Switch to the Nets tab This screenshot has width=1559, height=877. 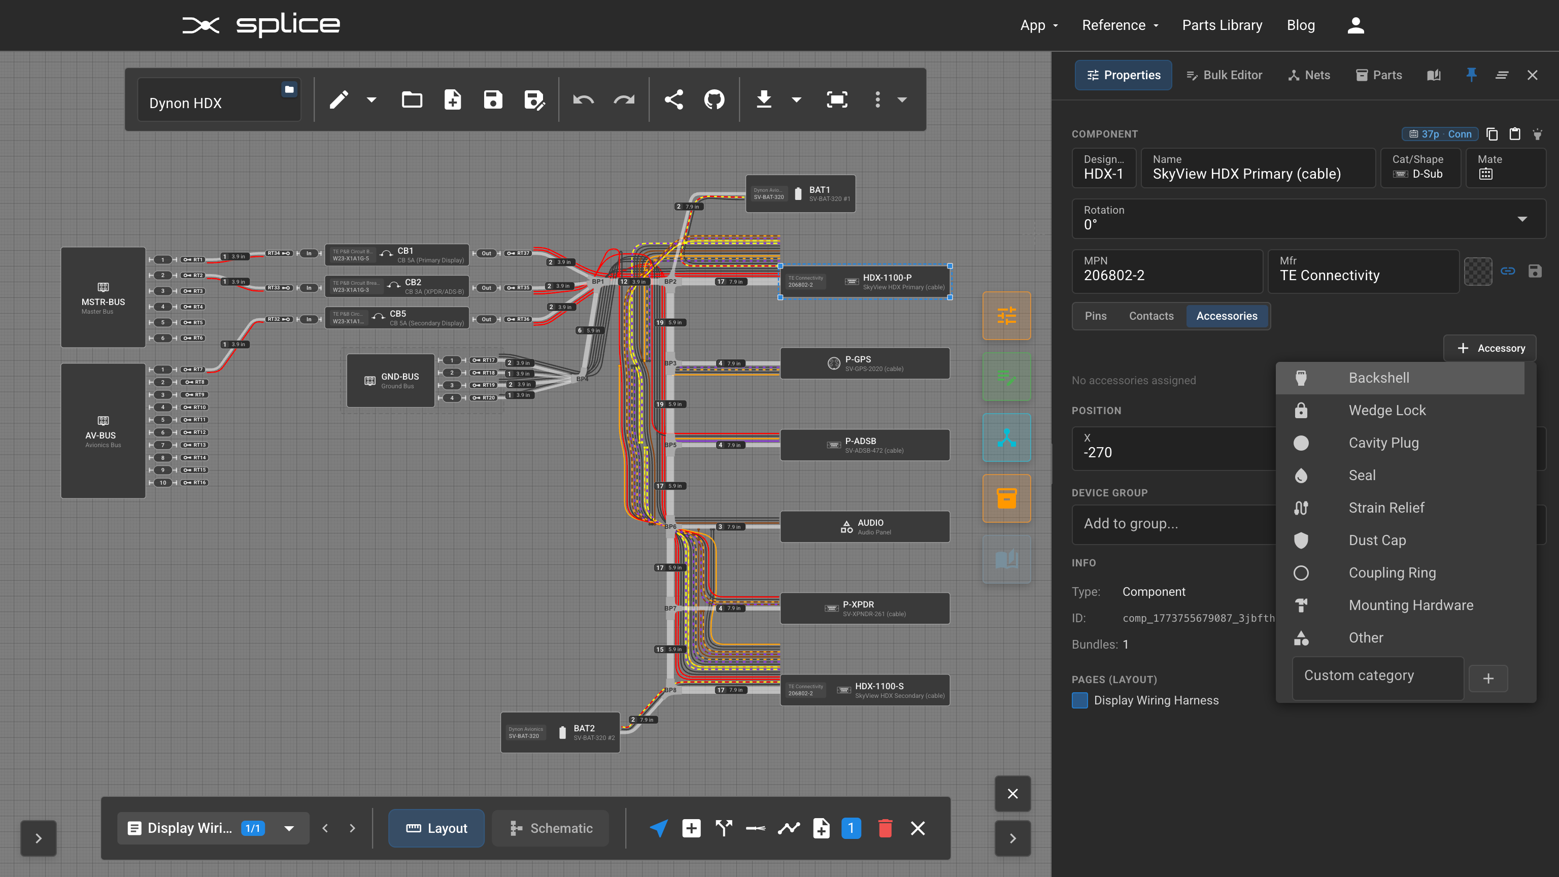point(1309,75)
